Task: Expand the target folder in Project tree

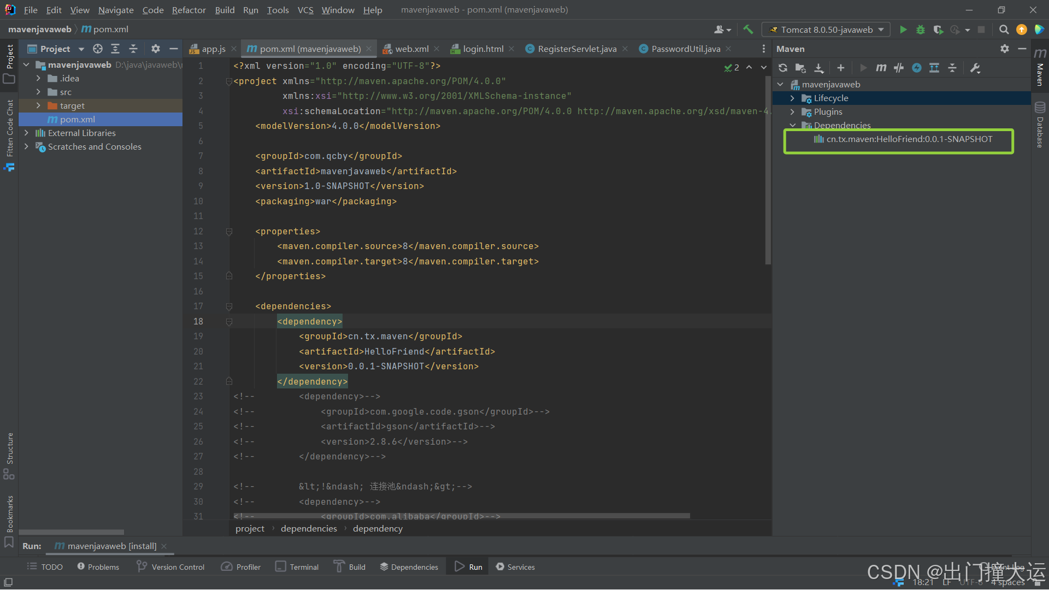Action: pyautogui.click(x=38, y=105)
